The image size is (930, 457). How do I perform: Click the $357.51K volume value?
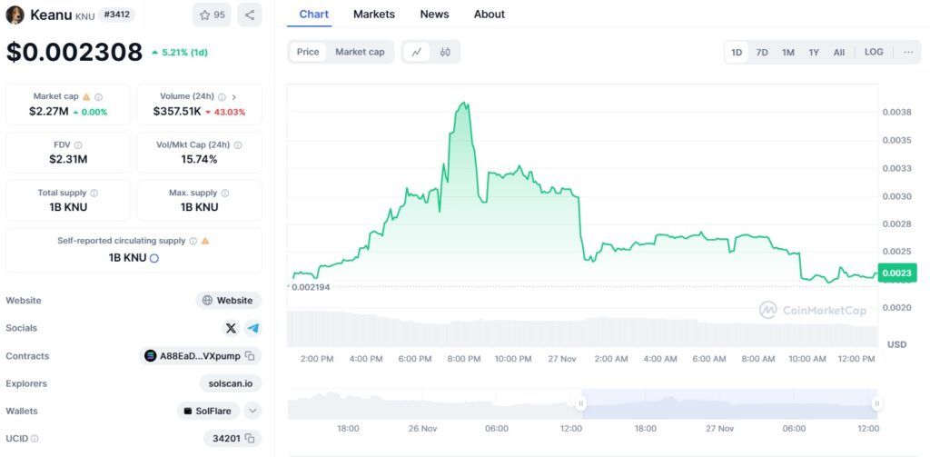point(177,111)
